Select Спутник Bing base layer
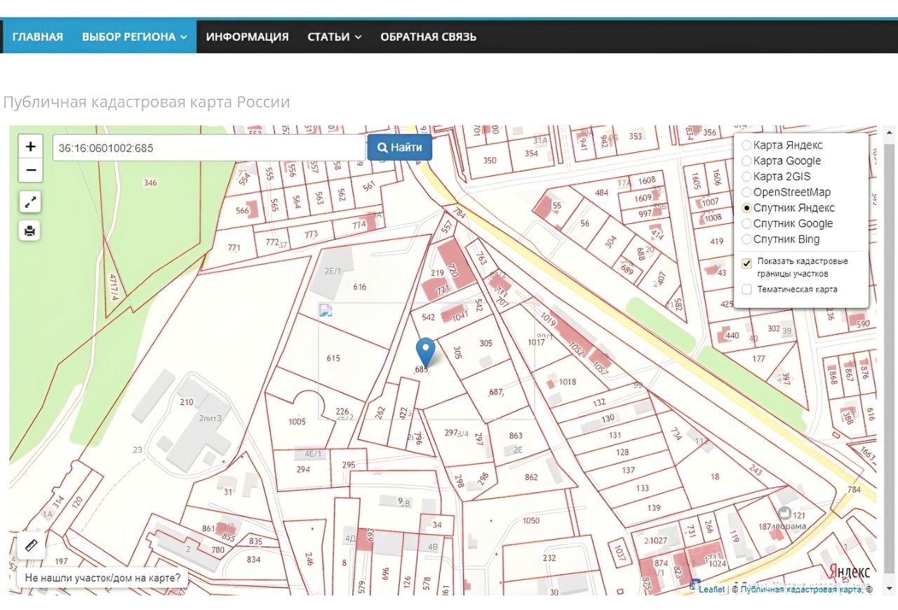The height and width of the screenshot is (610, 898). click(746, 239)
